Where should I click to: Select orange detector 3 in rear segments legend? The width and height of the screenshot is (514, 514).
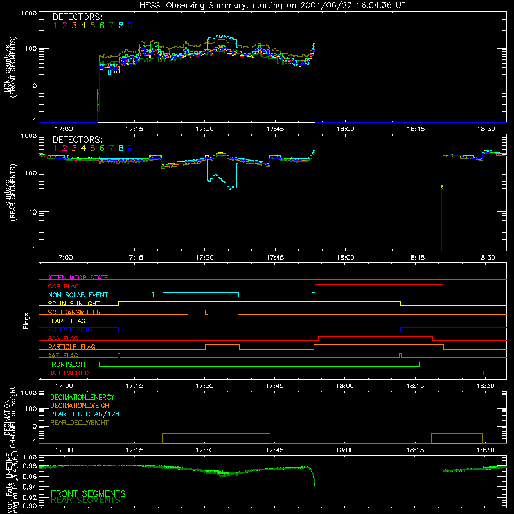coord(74,148)
